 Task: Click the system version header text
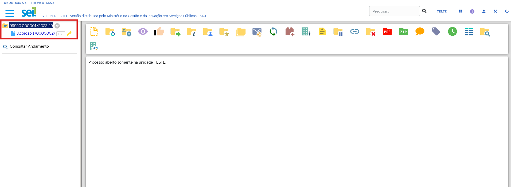pos(124,16)
